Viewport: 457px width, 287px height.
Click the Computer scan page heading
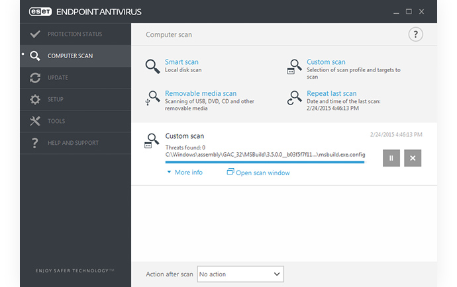click(x=169, y=34)
